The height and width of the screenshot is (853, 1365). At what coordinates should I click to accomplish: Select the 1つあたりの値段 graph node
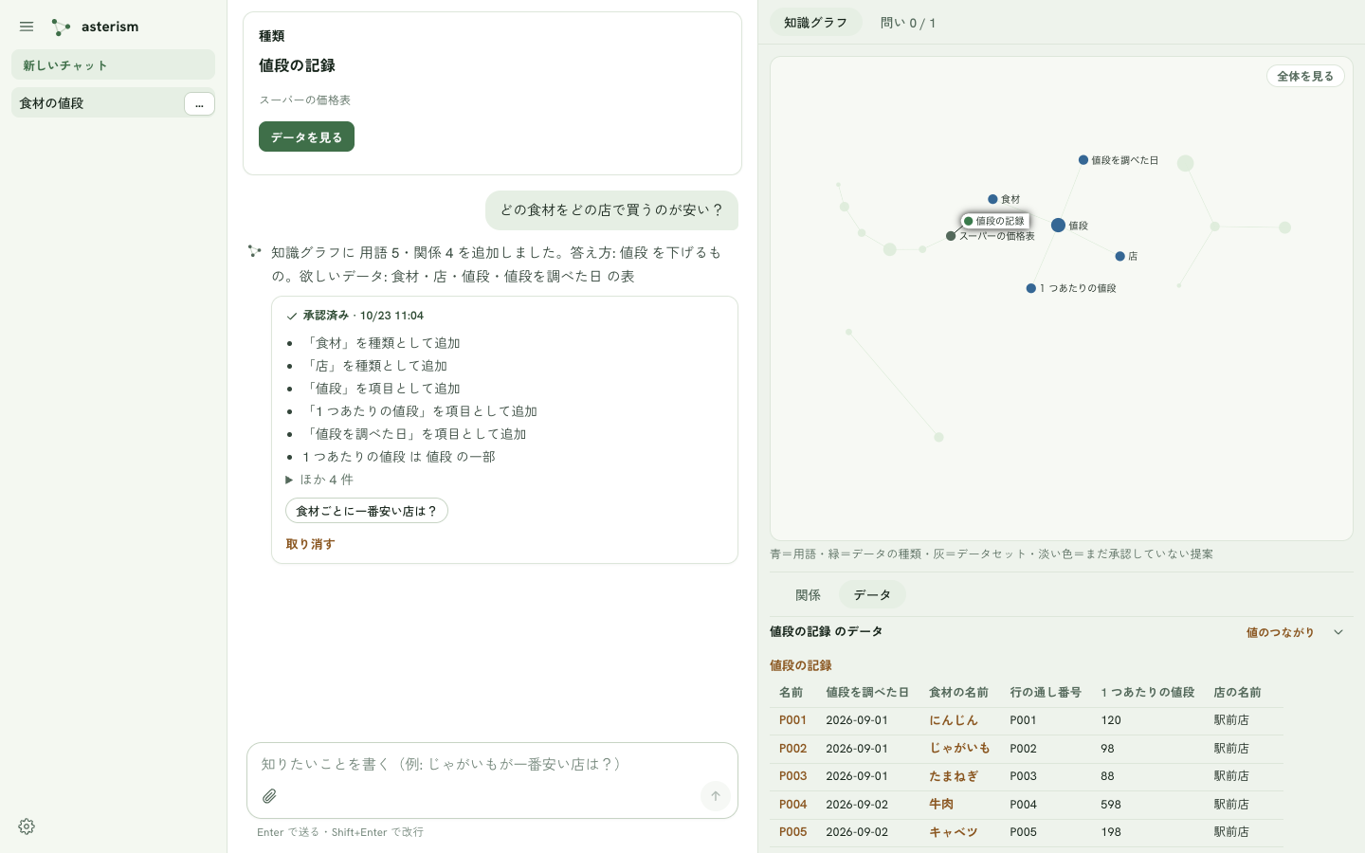[1031, 288]
